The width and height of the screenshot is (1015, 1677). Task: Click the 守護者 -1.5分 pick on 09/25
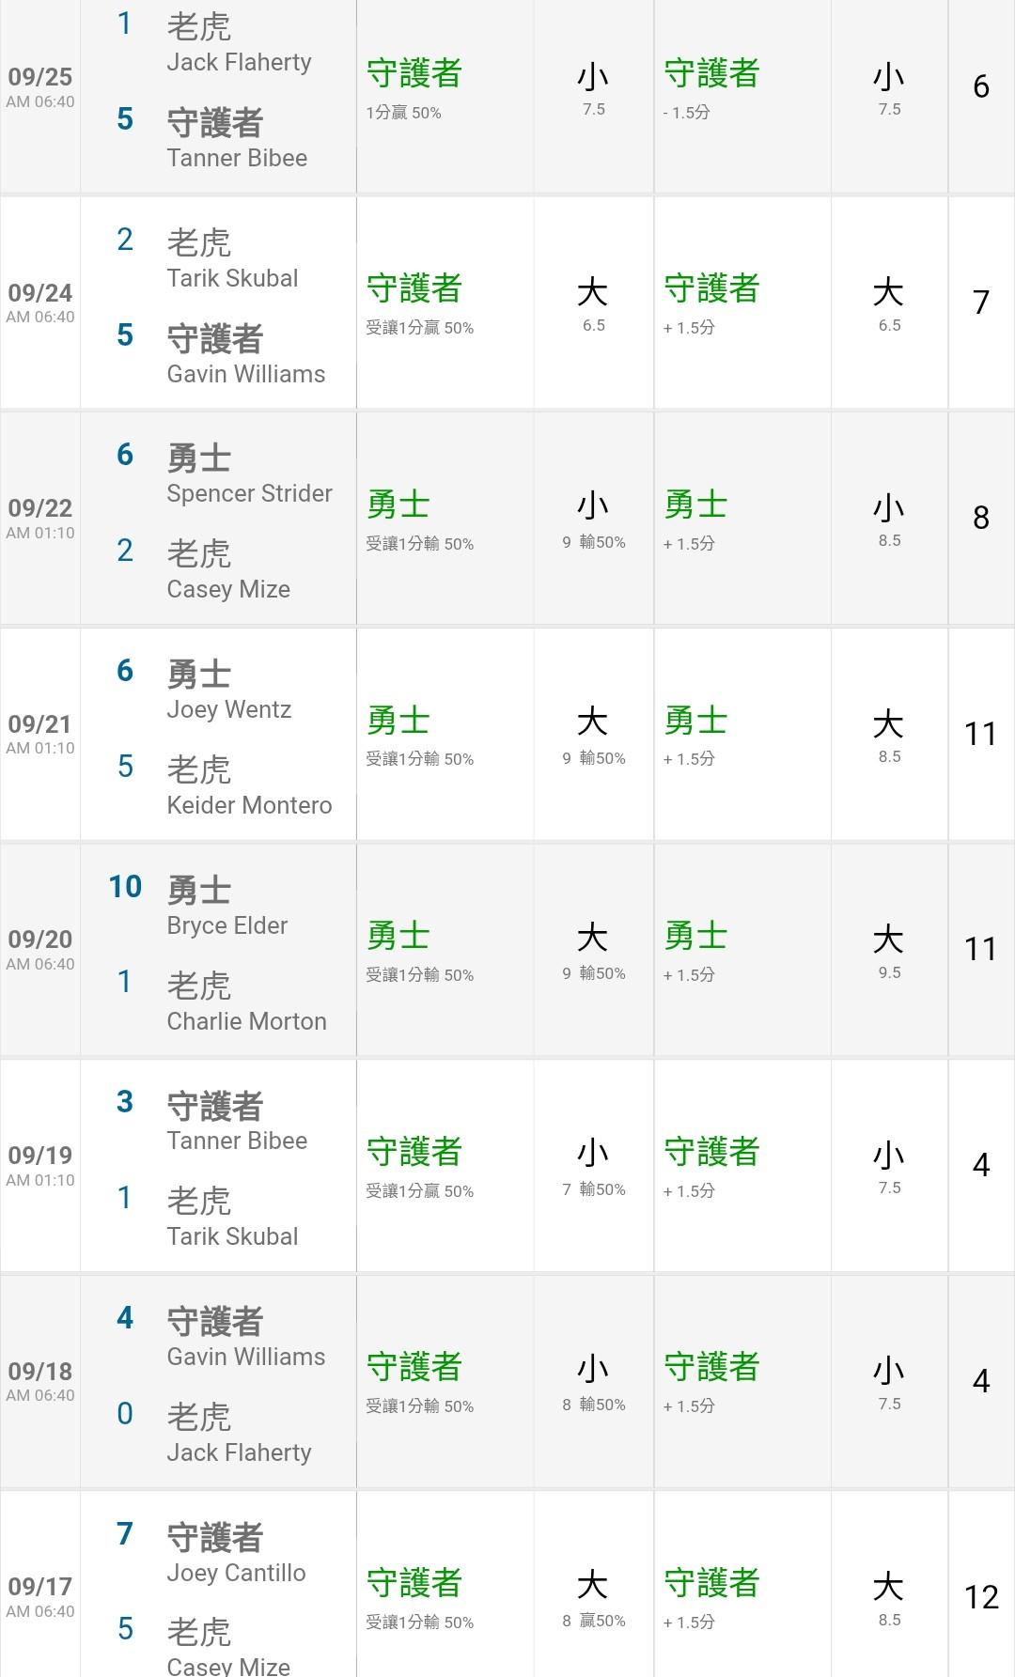click(x=711, y=86)
